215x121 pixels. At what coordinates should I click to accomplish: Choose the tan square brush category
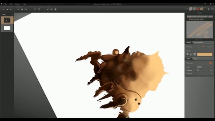[x=202, y=9]
